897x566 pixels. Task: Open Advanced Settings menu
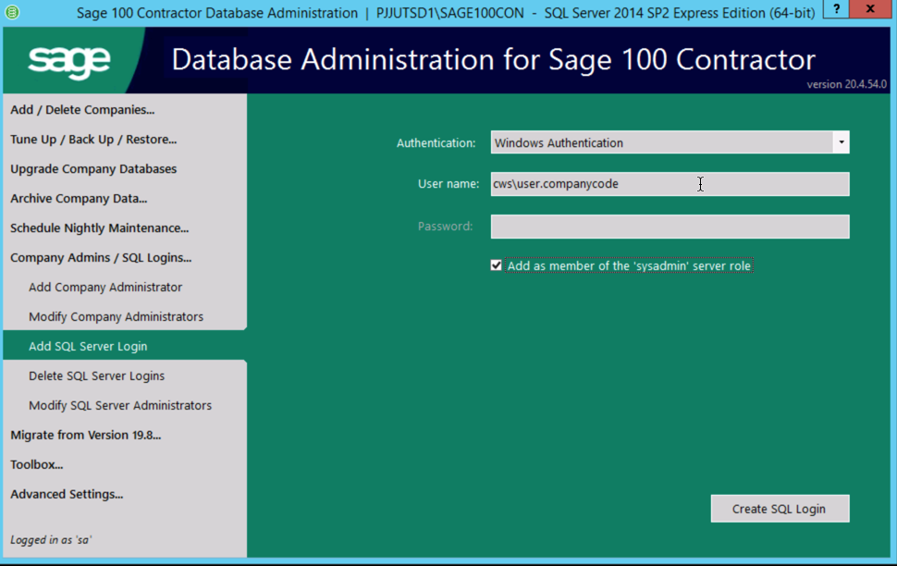67,495
